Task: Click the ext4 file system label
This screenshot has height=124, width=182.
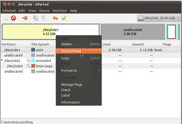Action: coord(39,50)
